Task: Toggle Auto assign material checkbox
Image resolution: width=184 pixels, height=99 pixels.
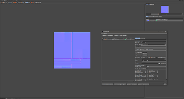Action: click(147, 65)
